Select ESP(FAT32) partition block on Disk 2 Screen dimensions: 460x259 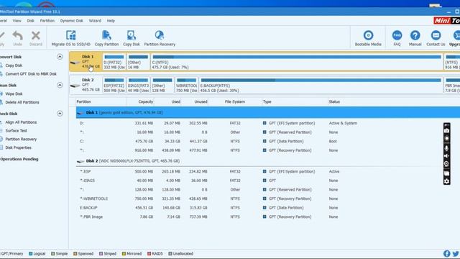(114, 85)
